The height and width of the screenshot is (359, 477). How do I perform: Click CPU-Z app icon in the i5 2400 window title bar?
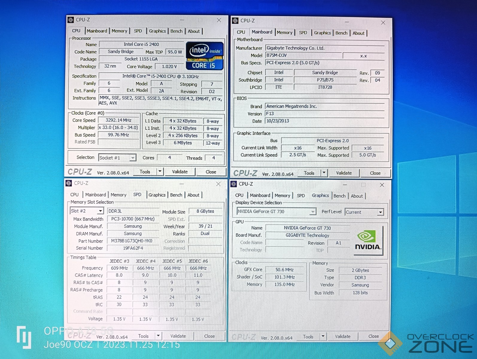71,20
